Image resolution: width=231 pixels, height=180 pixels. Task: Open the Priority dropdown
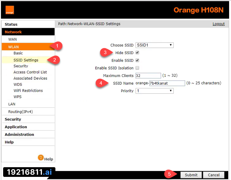(x=155, y=91)
